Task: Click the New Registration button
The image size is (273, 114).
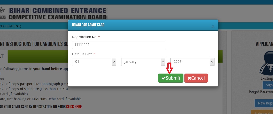Action: coord(264,103)
